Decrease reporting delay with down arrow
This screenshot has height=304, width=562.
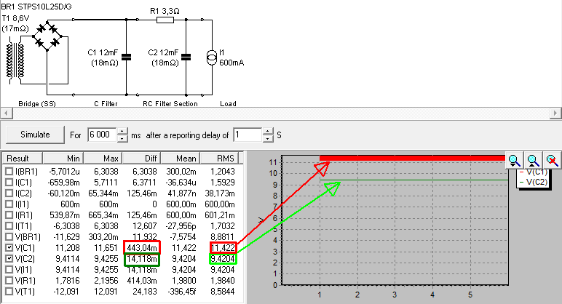(x=268, y=139)
